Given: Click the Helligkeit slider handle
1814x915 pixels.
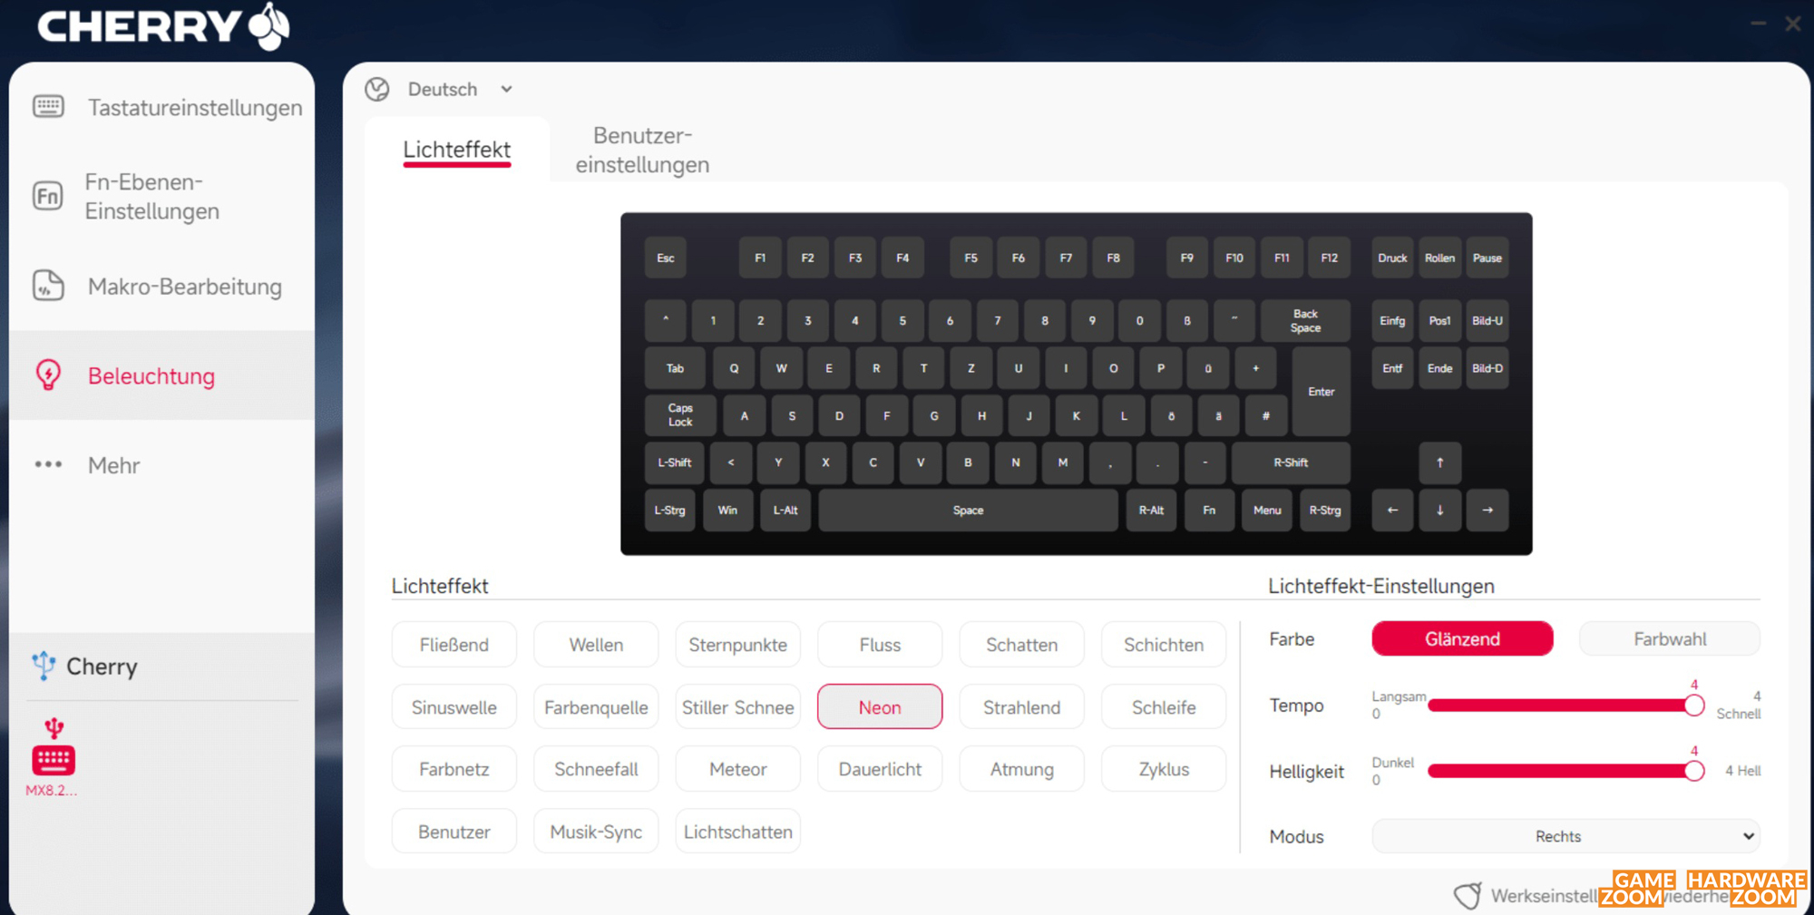Looking at the screenshot, I should pos(1693,771).
